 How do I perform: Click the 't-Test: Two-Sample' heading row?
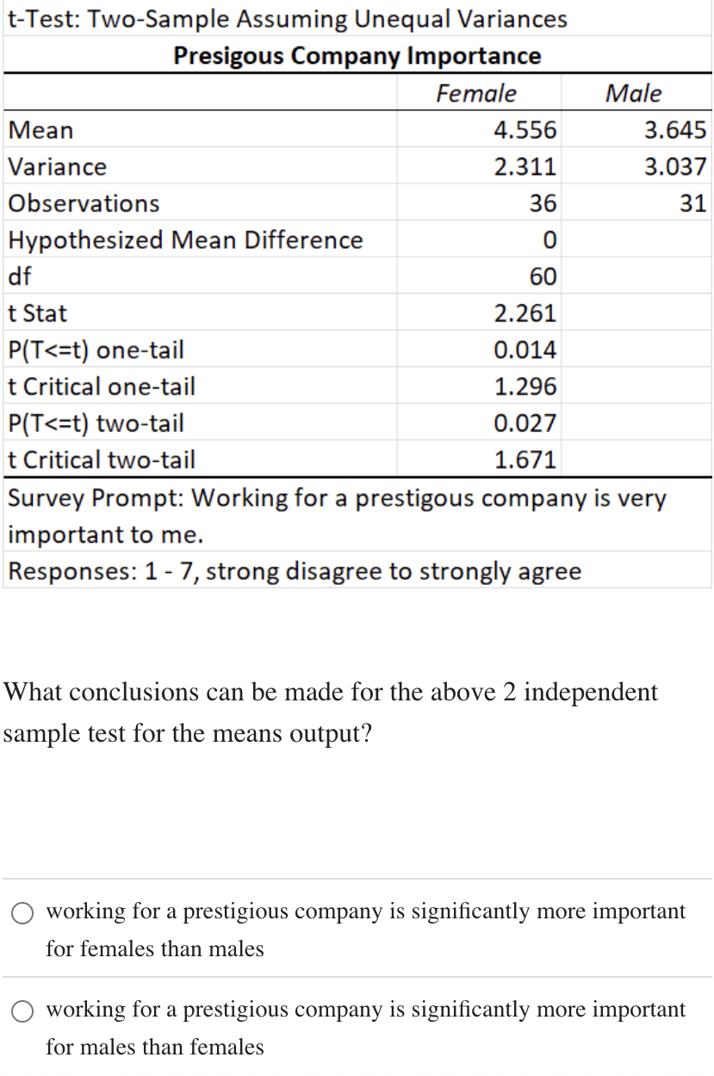[x=288, y=19]
